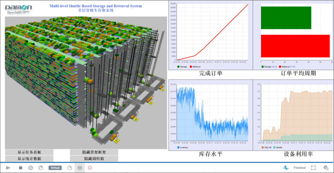Viewport: 334px width, 173px height.
Task: Enter full screen mode
Action: point(313,168)
